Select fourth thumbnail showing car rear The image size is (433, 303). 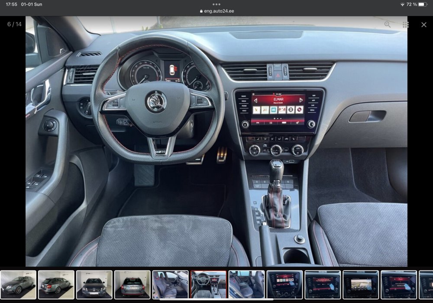click(132, 285)
